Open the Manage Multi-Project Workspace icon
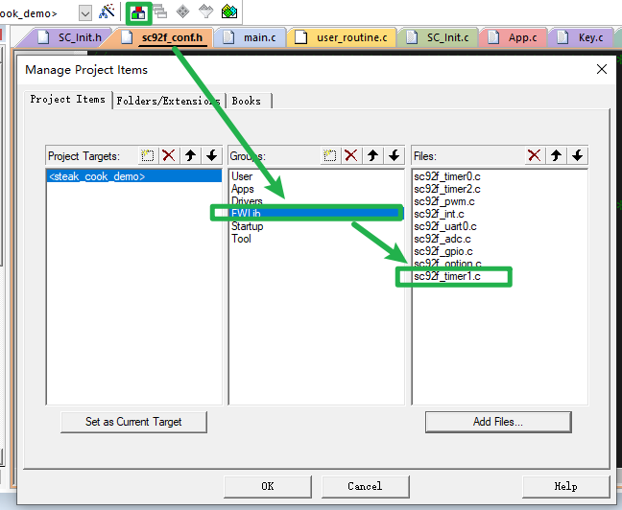 [160, 12]
